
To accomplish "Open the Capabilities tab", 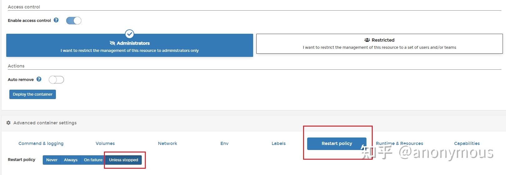I will point(467,143).
